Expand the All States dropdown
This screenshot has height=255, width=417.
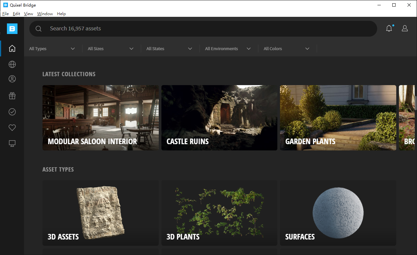(x=169, y=49)
